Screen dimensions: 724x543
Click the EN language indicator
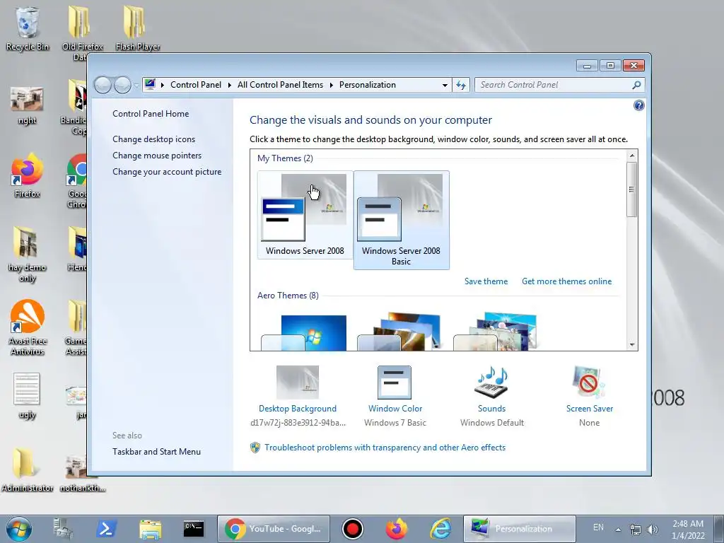pos(598,527)
